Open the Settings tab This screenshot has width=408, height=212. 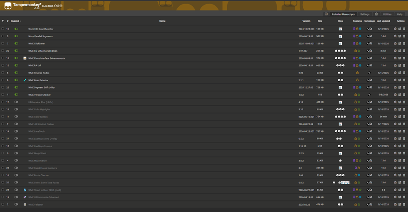(365, 15)
